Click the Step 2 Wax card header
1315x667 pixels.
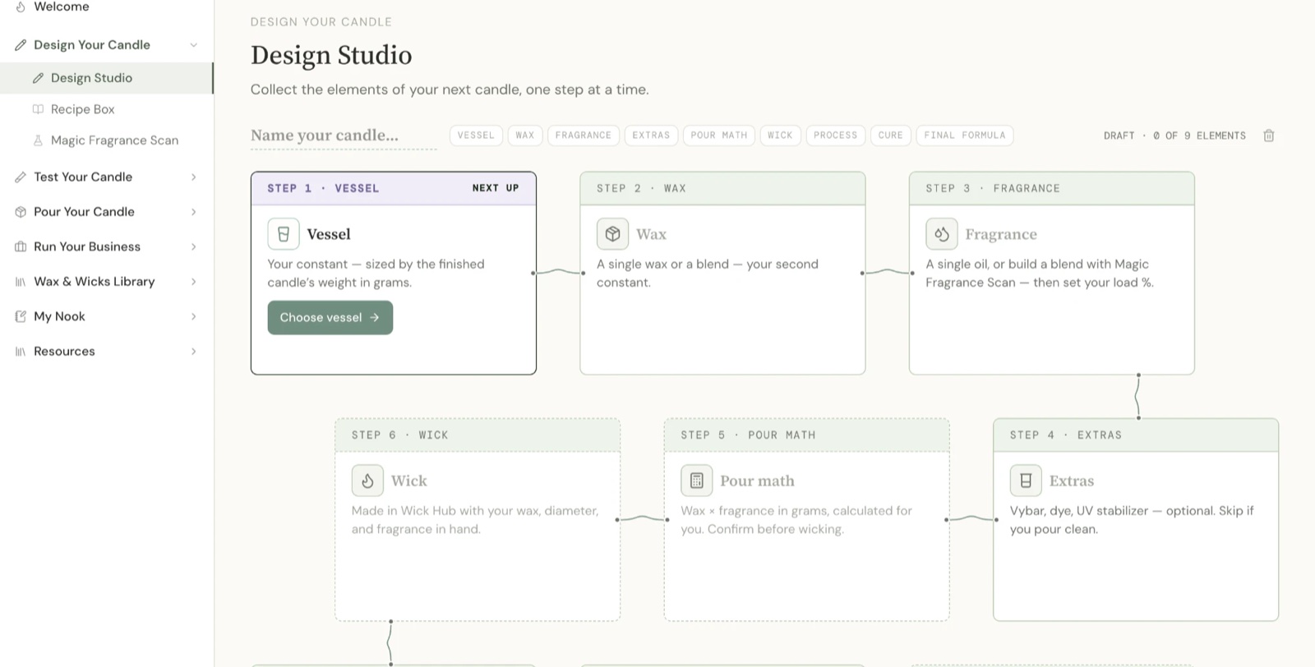click(x=722, y=188)
